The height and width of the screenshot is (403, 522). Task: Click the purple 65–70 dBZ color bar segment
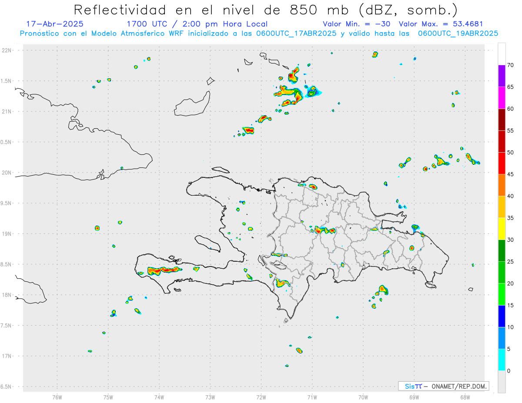(502, 76)
